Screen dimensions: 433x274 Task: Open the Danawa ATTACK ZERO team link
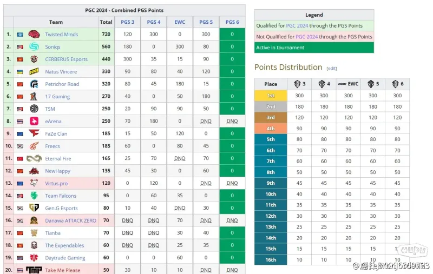71,220
